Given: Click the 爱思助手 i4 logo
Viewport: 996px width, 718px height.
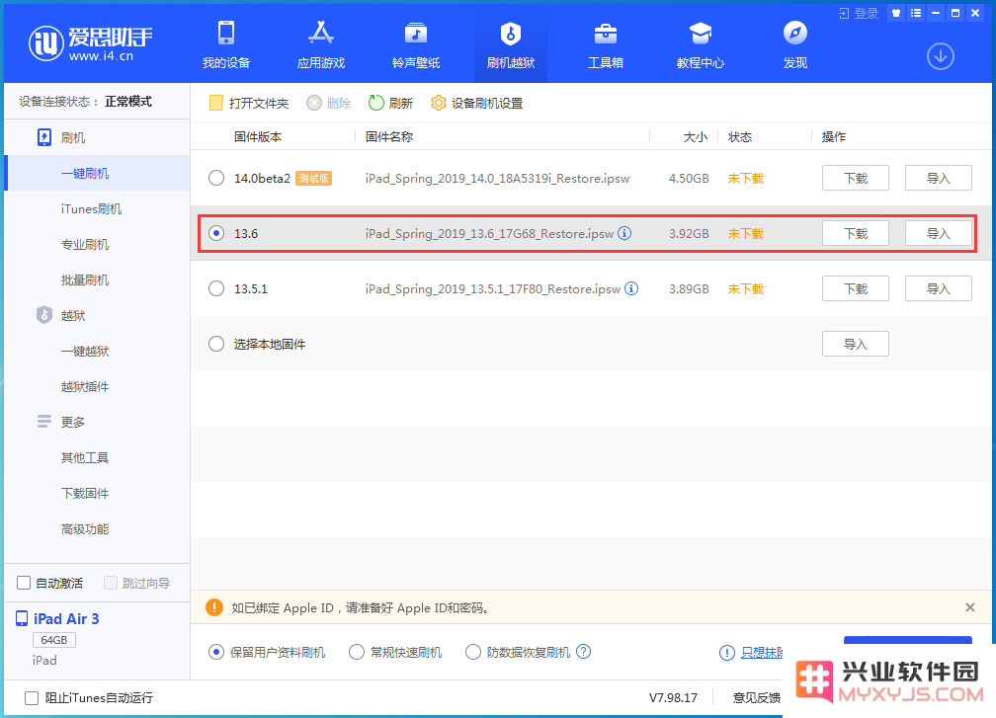Looking at the screenshot, I should pyautogui.click(x=90, y=43).
